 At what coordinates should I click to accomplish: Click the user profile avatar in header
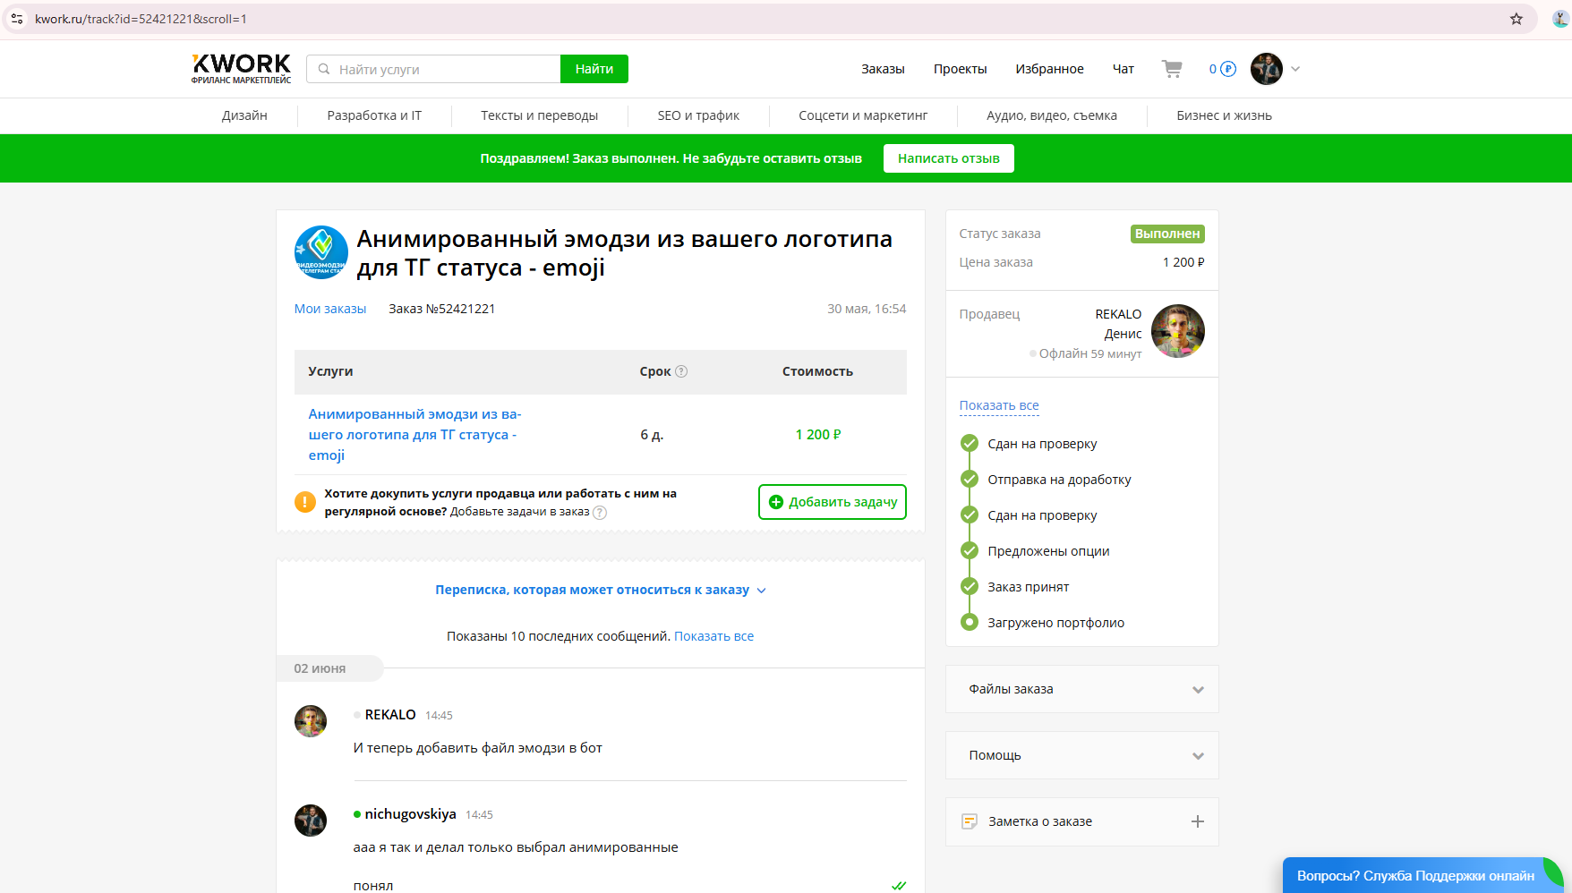1266,69
